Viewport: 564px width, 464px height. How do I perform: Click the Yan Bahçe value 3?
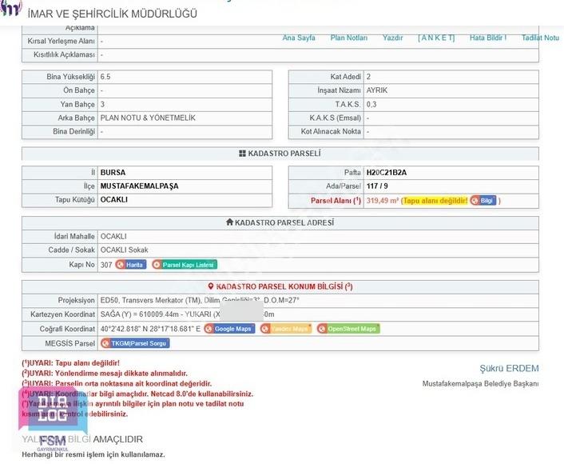click(x=102, y=105)
